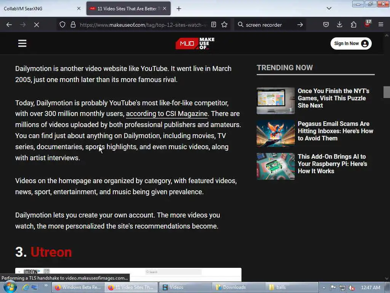Click Action Center flag tray icon

pyautogui.click(x=333, y=288)
